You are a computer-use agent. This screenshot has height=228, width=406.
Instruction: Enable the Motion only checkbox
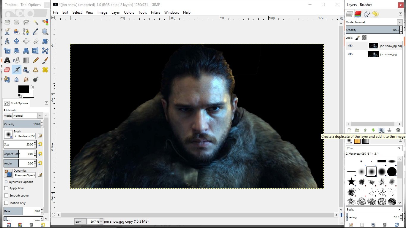pos(6,203)
